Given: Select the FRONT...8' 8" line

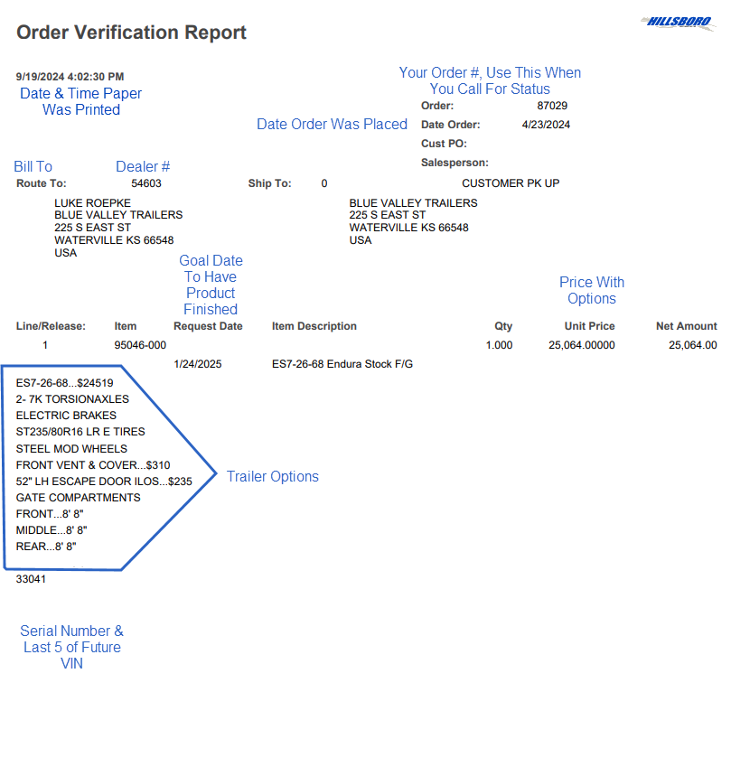Looking at the screenshot, I should tap(50, 514).
